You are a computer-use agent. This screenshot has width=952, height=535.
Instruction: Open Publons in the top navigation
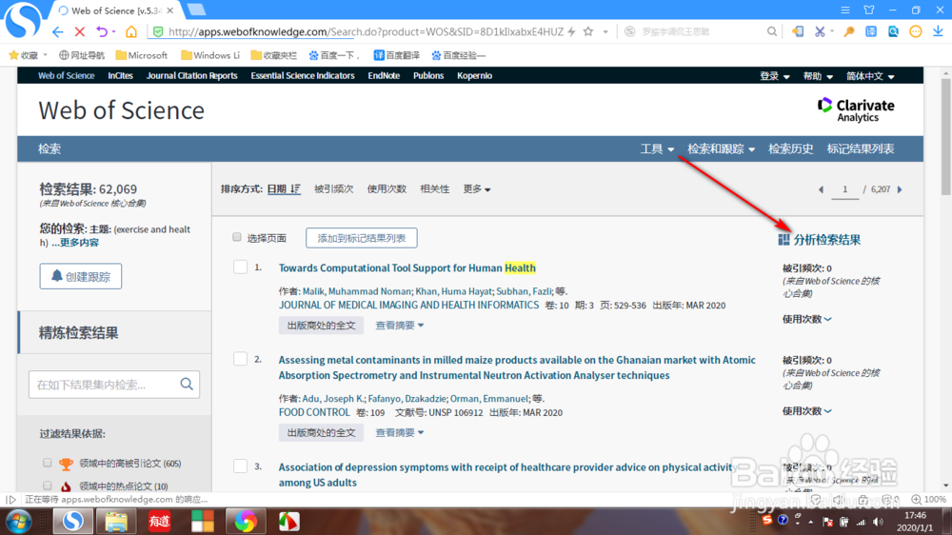tap(428, 76)
